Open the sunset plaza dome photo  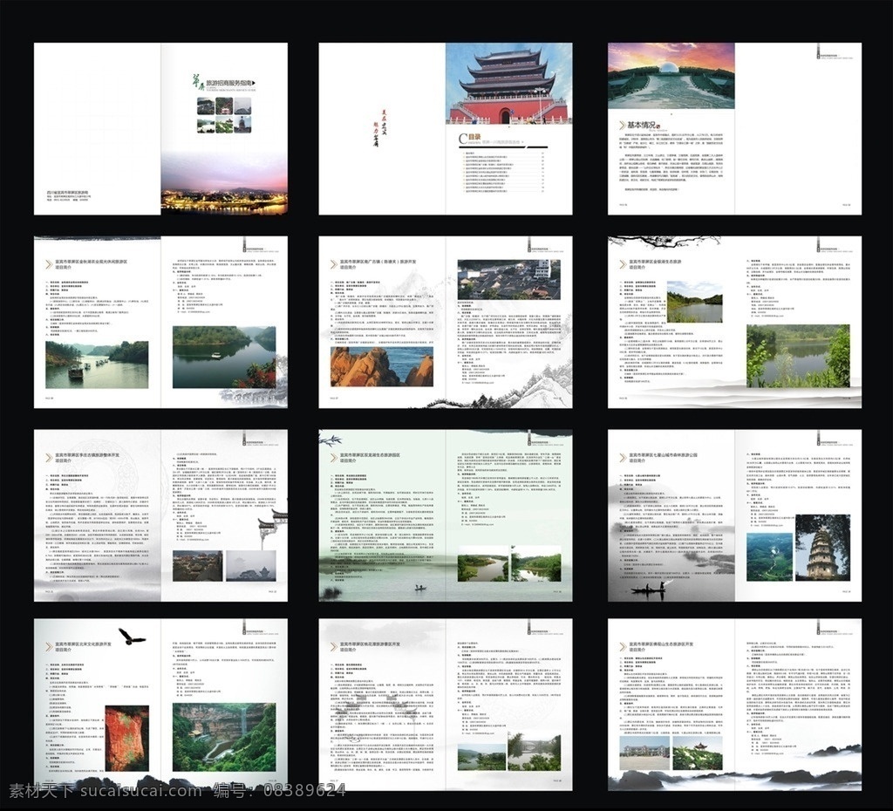click(x=671, y=76)
